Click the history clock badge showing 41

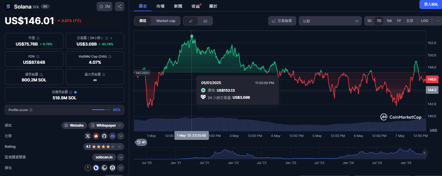[141, 142]
